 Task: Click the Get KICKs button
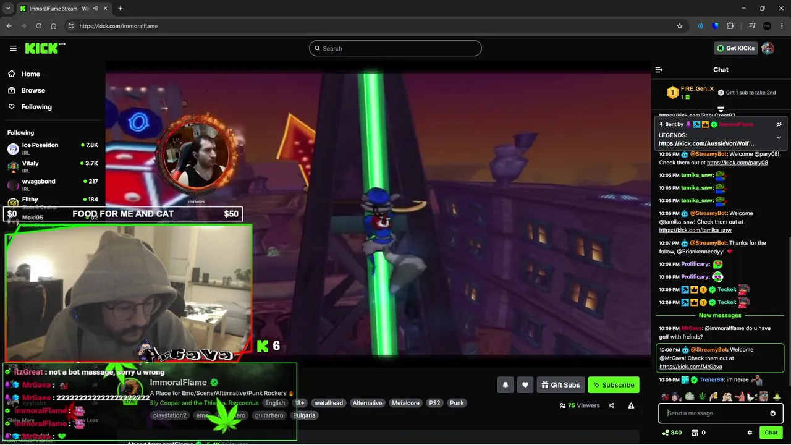(x=735, y=48)
